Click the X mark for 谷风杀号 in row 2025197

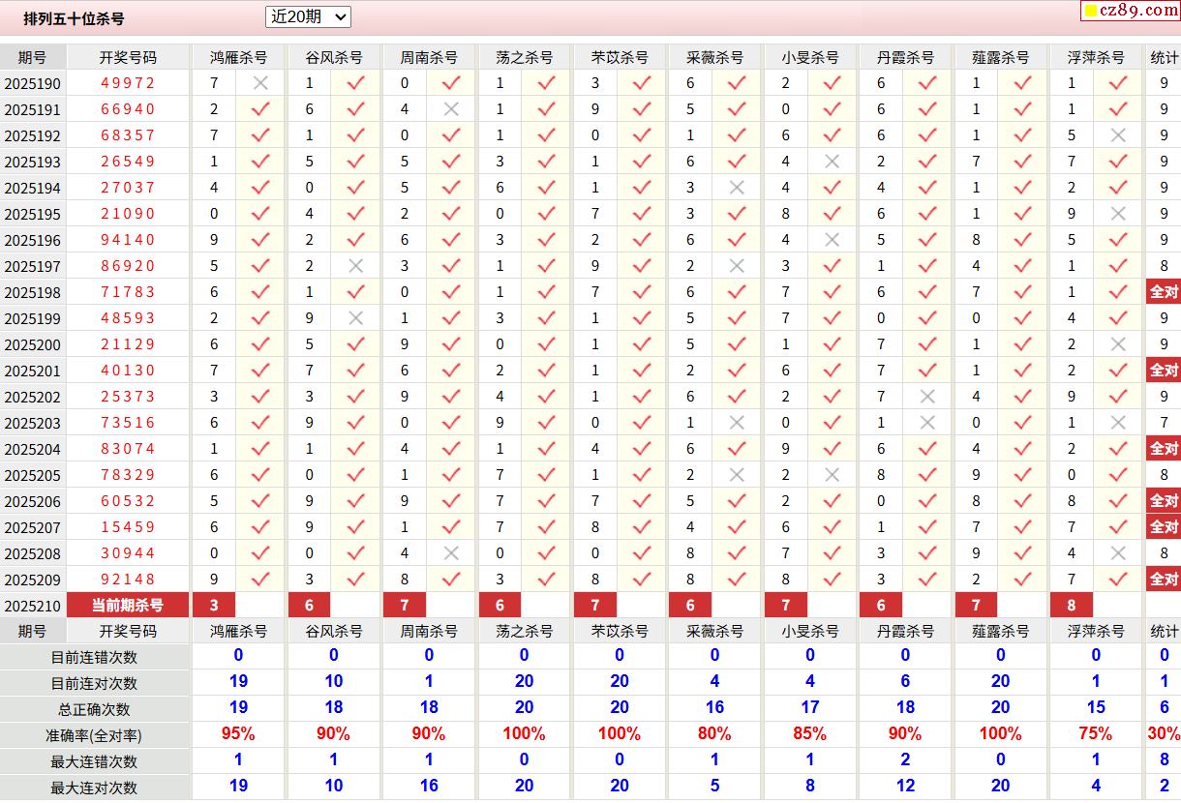pos(356,266)
